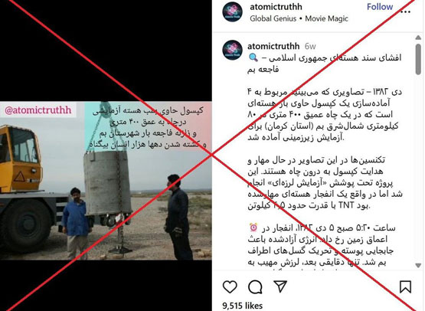Open the atomictruthh username beside the caption
Viewport: 425px width, 311px height.
(x=273, y=46)
